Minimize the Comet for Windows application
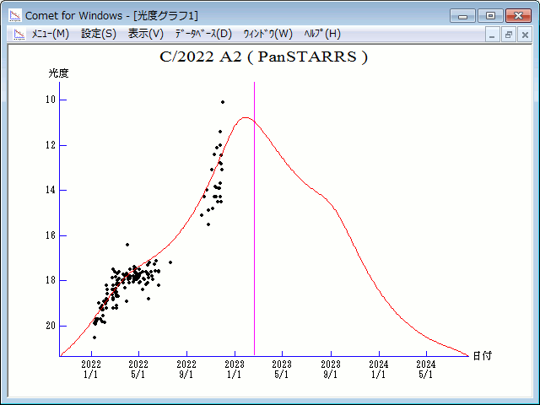 [x=462, y=15]
